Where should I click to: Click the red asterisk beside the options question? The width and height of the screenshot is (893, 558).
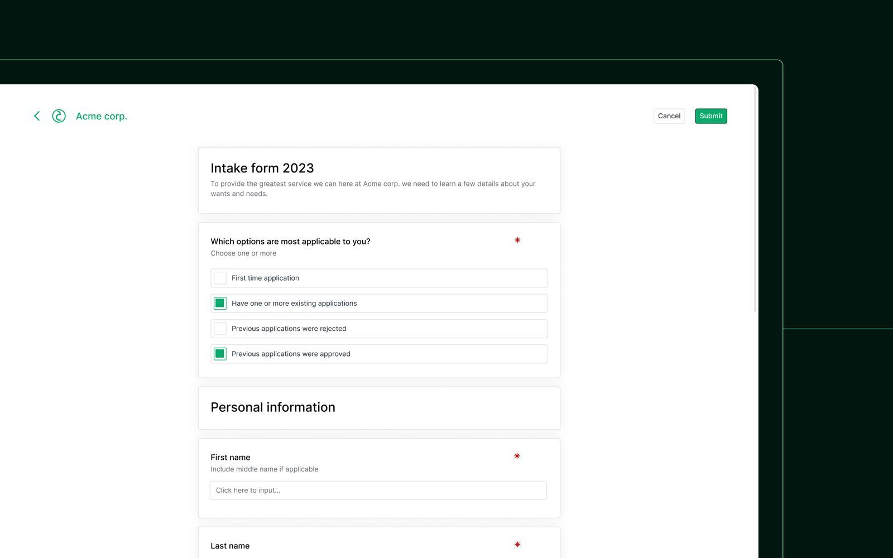(517, 240)
